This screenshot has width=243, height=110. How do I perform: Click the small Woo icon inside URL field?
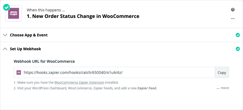[19, 73]
